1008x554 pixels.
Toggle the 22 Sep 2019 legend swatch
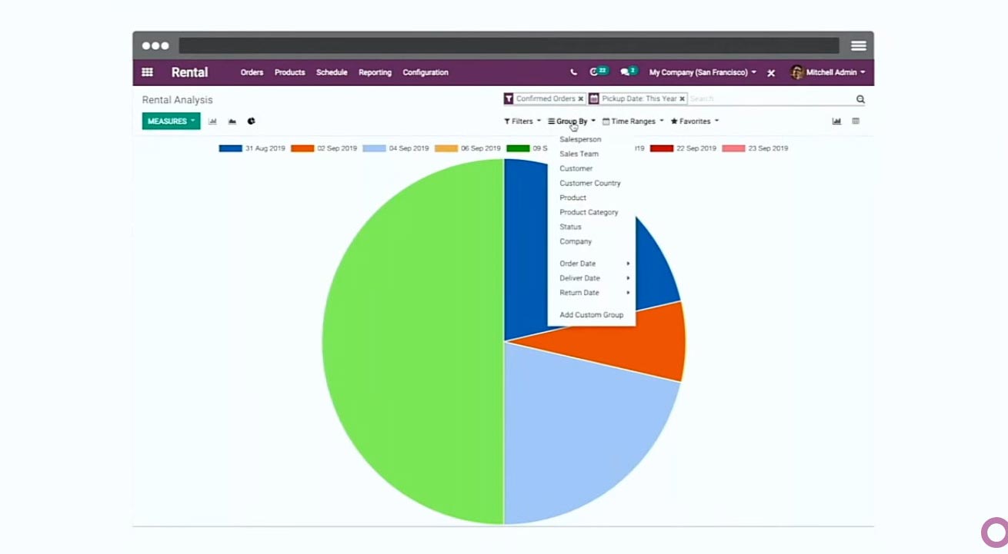pyautogui.click(x=662, y=148)
